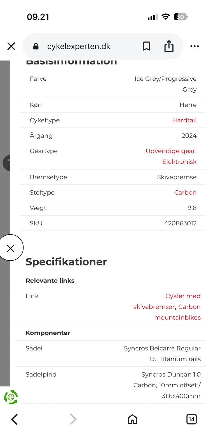Open the Elektronisk geartype link
Viewport: 206px width, 448px height.
pos(179,162)
